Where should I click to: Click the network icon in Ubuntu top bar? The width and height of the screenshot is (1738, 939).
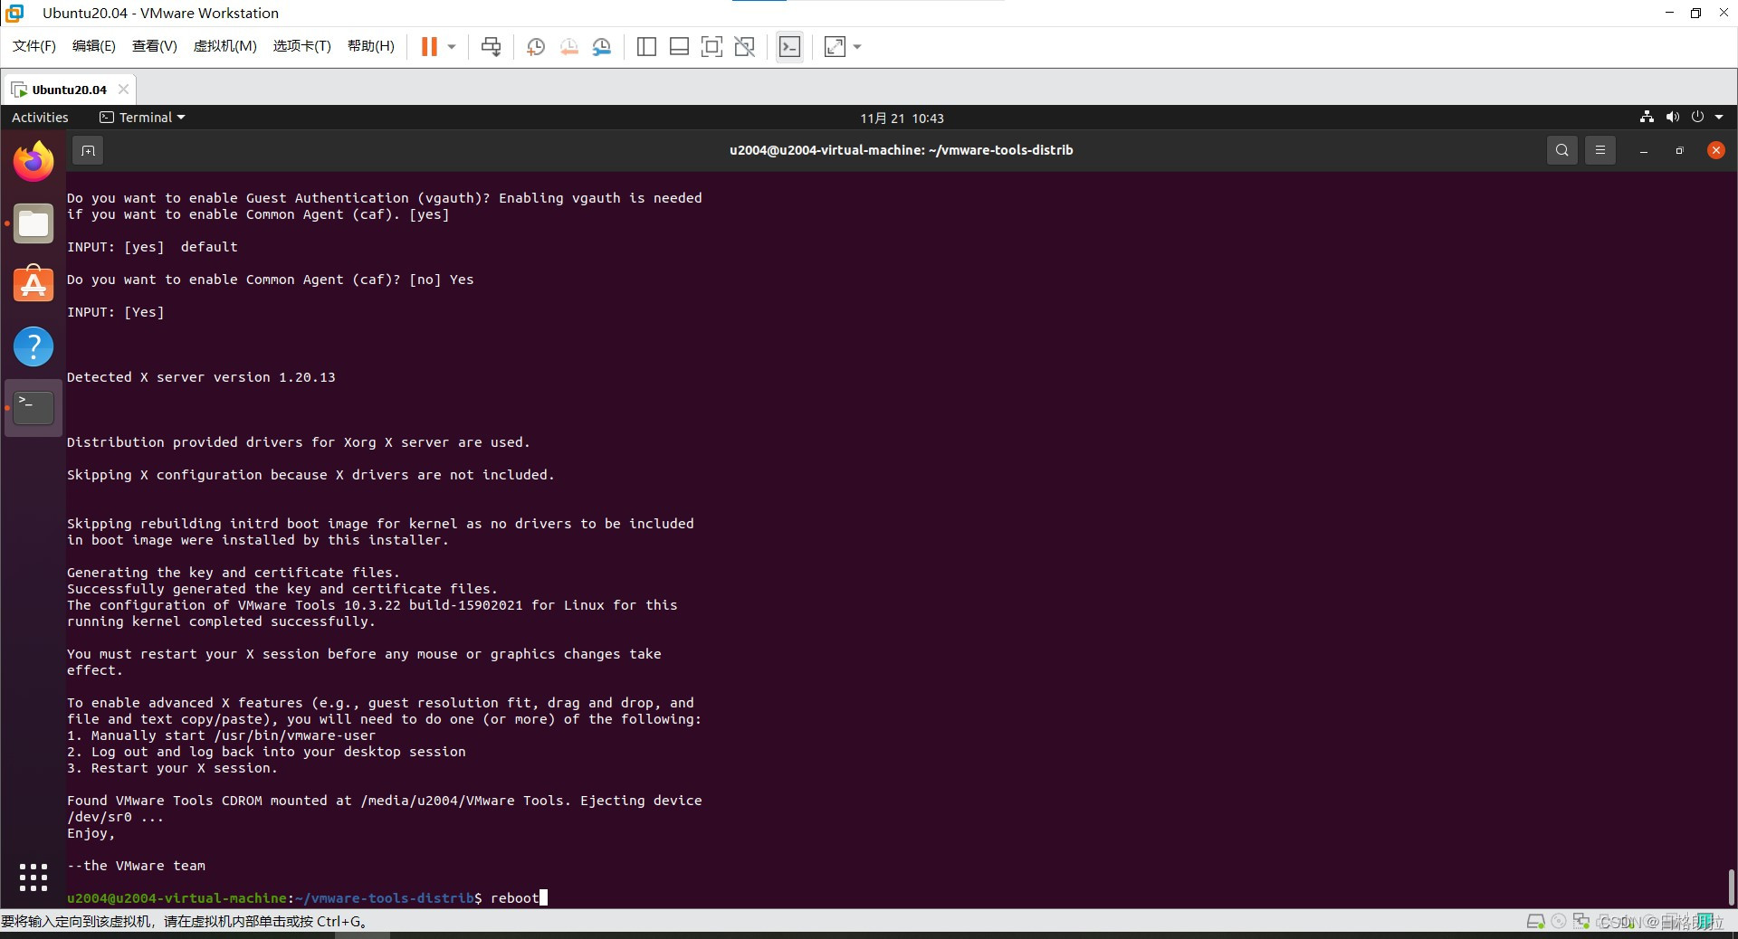[x=1647, y=117]
